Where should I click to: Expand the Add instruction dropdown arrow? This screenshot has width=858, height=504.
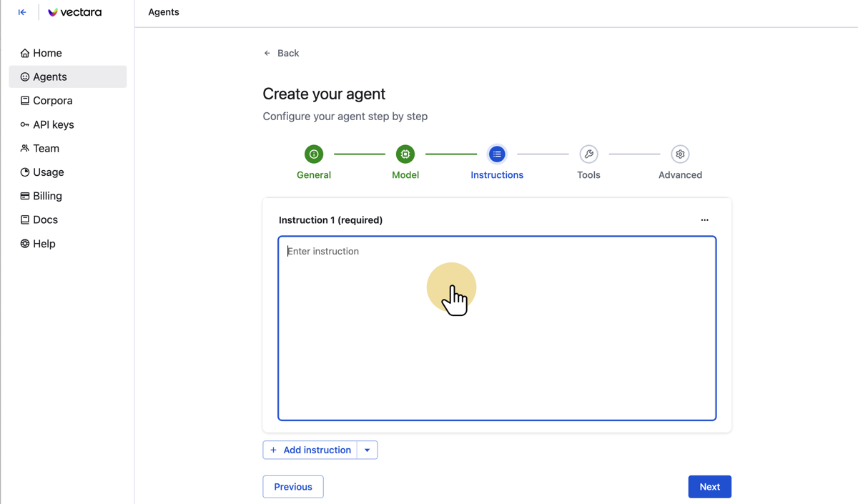368,450
